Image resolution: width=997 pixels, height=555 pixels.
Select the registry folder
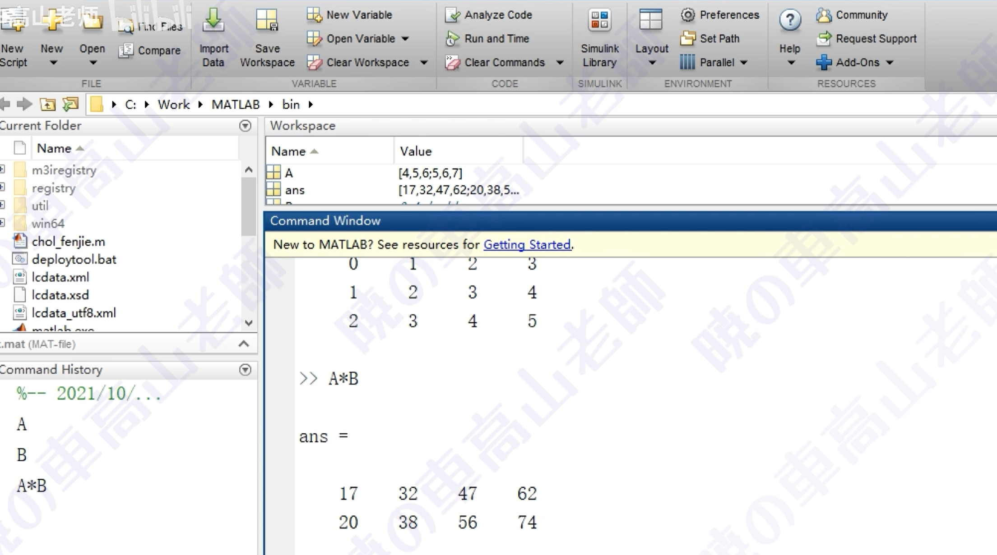pyautogui.click(x=53, y=188)
